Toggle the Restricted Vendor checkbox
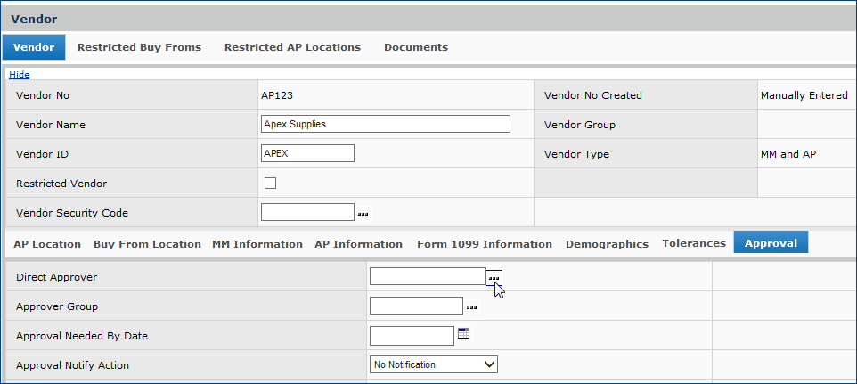The image size is (857, 384). point(271,184)
